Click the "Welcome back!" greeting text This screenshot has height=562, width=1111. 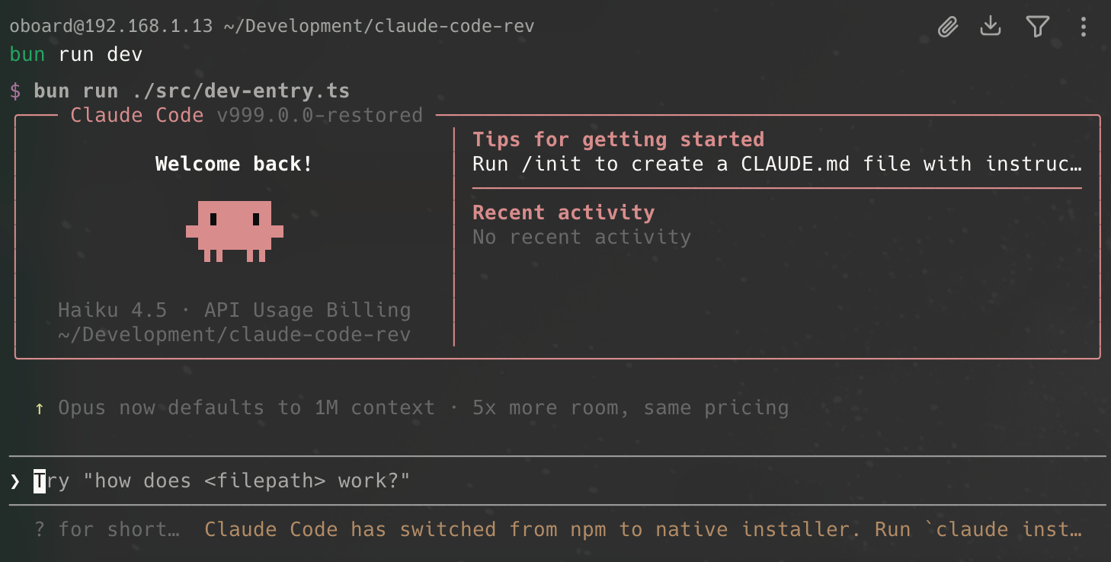(234, 164)
